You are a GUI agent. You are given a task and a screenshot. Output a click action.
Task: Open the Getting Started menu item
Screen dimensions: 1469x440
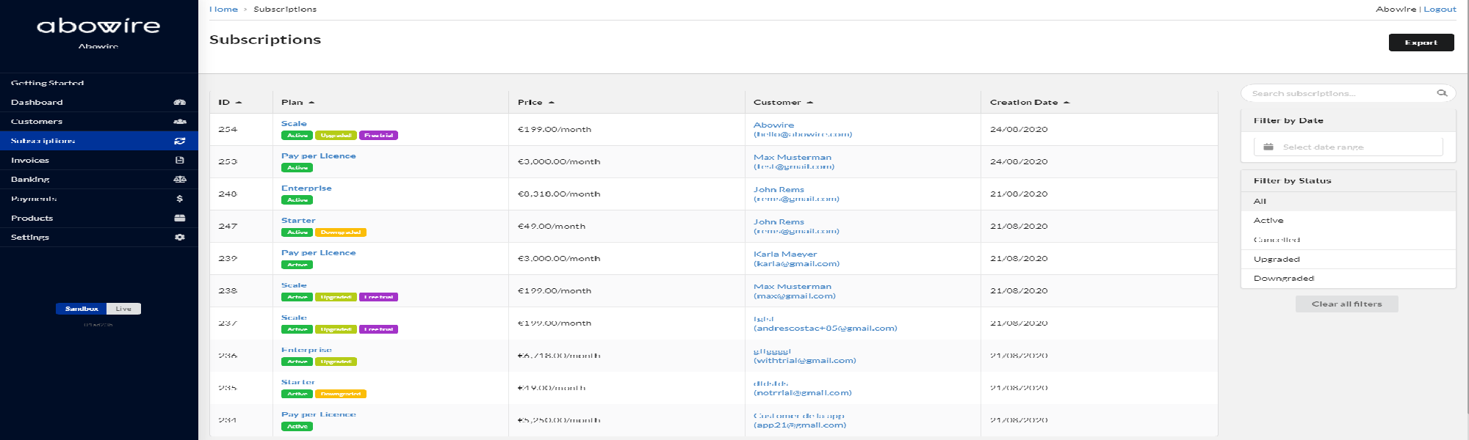coord(48,83)
